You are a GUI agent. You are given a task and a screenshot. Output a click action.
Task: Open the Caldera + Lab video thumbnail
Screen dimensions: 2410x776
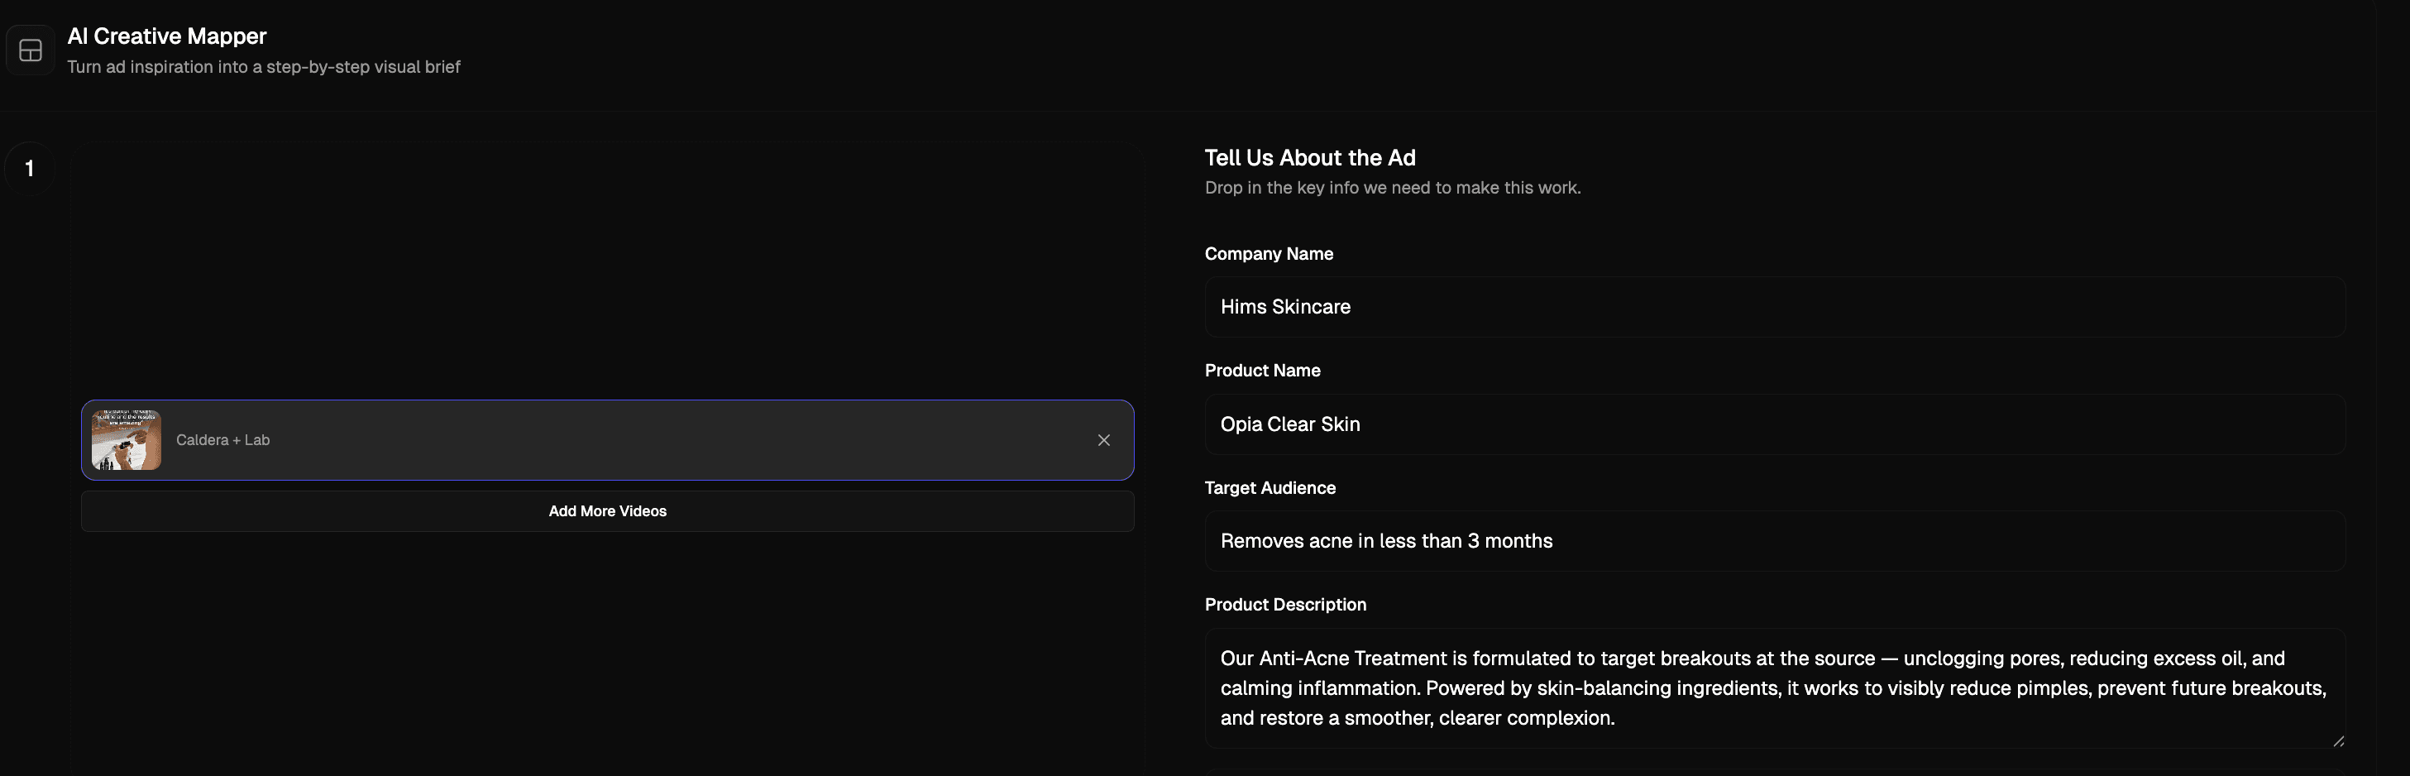[127, 440]
